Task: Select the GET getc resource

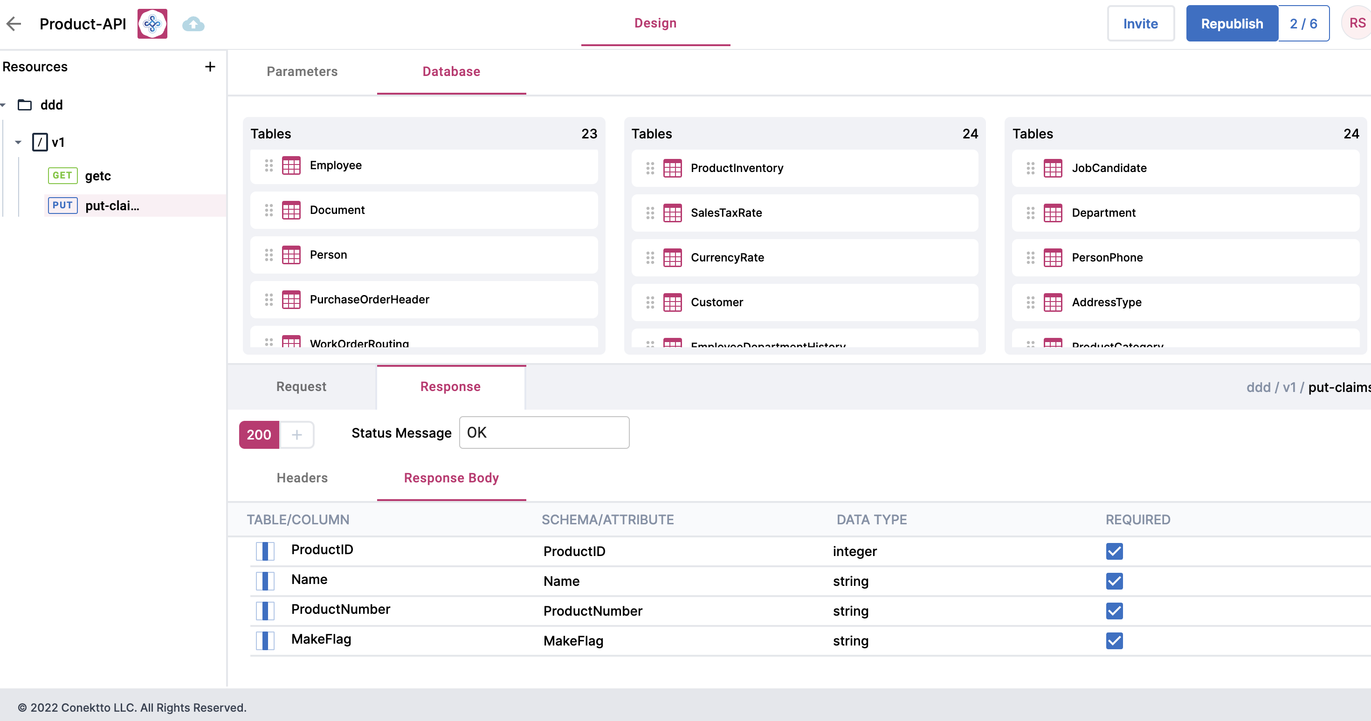Action: 97,176
